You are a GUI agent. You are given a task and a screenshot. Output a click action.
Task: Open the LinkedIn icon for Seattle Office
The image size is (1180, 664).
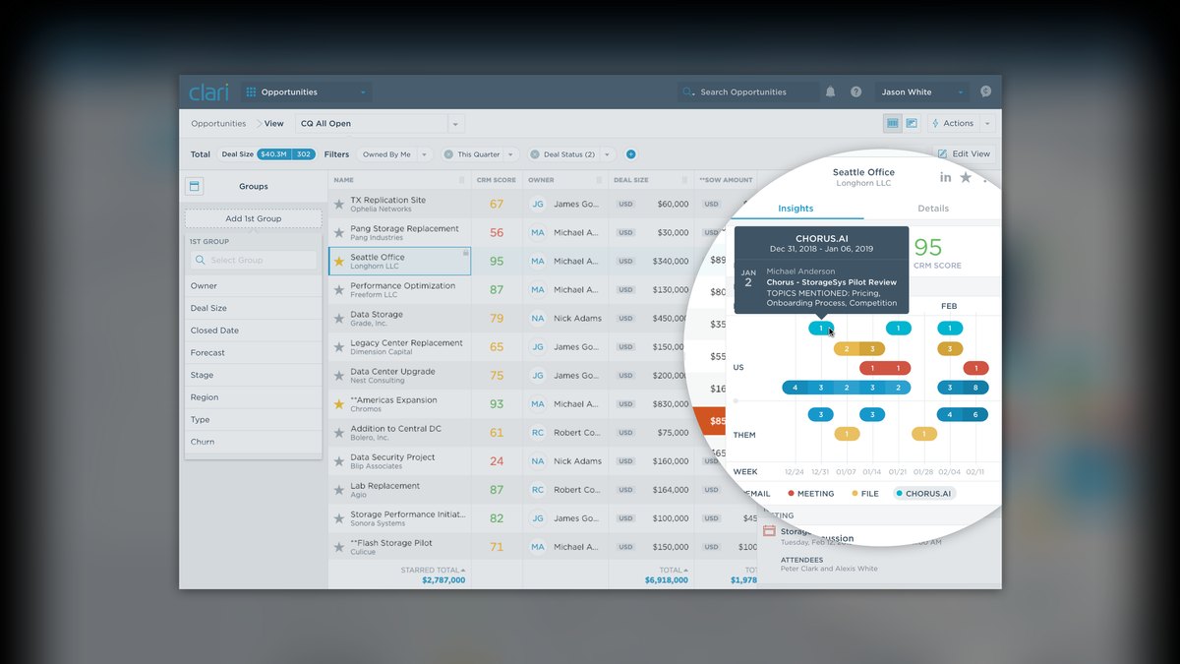(x=946, y=177)
